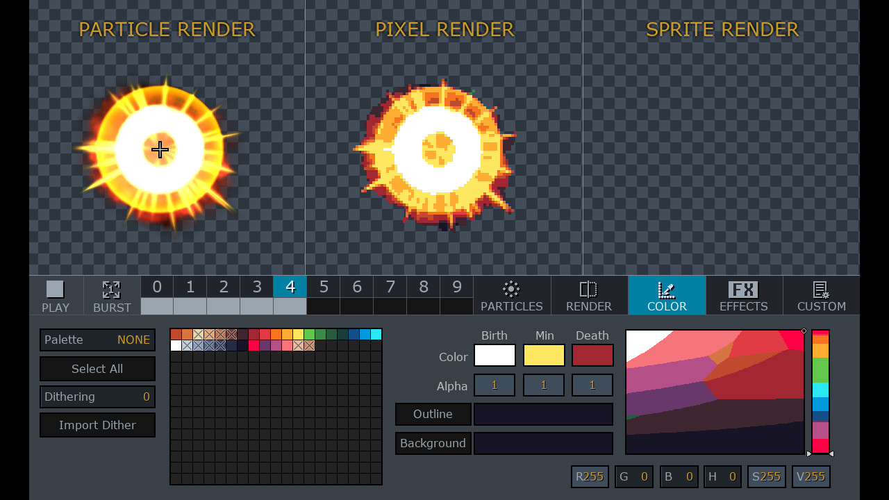Open the Custom export panel
This screenshot has width=889, height=500.
[821, 295]
